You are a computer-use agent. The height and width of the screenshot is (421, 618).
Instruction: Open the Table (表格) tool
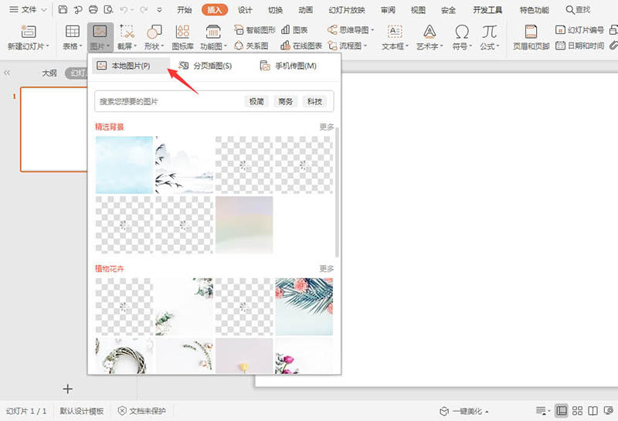tap(73, 37)
